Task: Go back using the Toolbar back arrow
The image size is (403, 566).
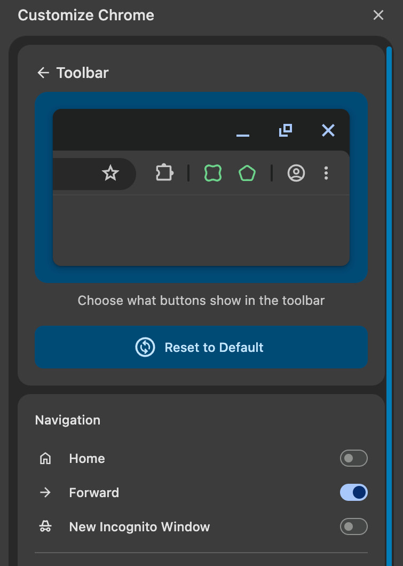Action: tap(43, 73)
